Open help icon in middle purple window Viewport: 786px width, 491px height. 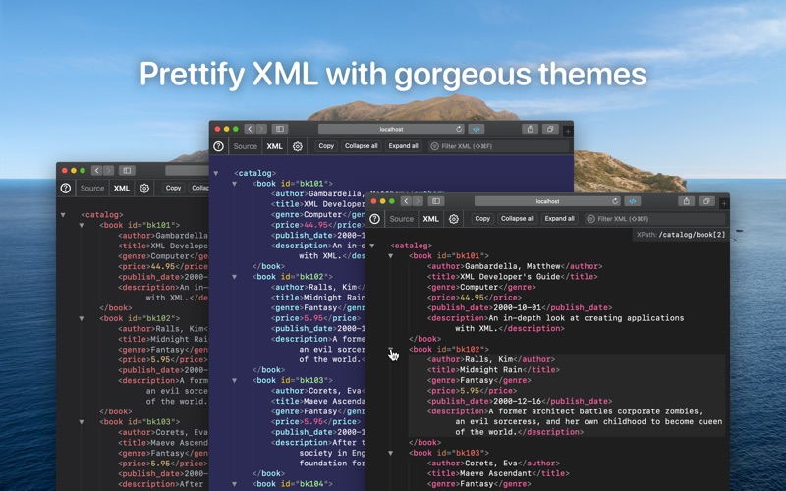pyautogui.click(x=218, y=146)
